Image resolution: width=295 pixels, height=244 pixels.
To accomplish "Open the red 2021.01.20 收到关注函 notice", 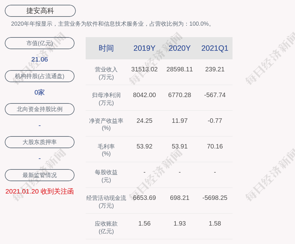I will tap(40, 191).
